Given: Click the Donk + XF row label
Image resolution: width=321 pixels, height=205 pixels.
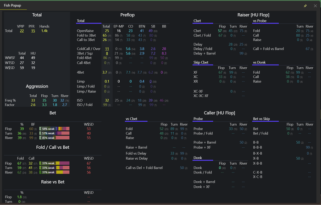Looking at the screenshot, I should (x=202, y=187).
